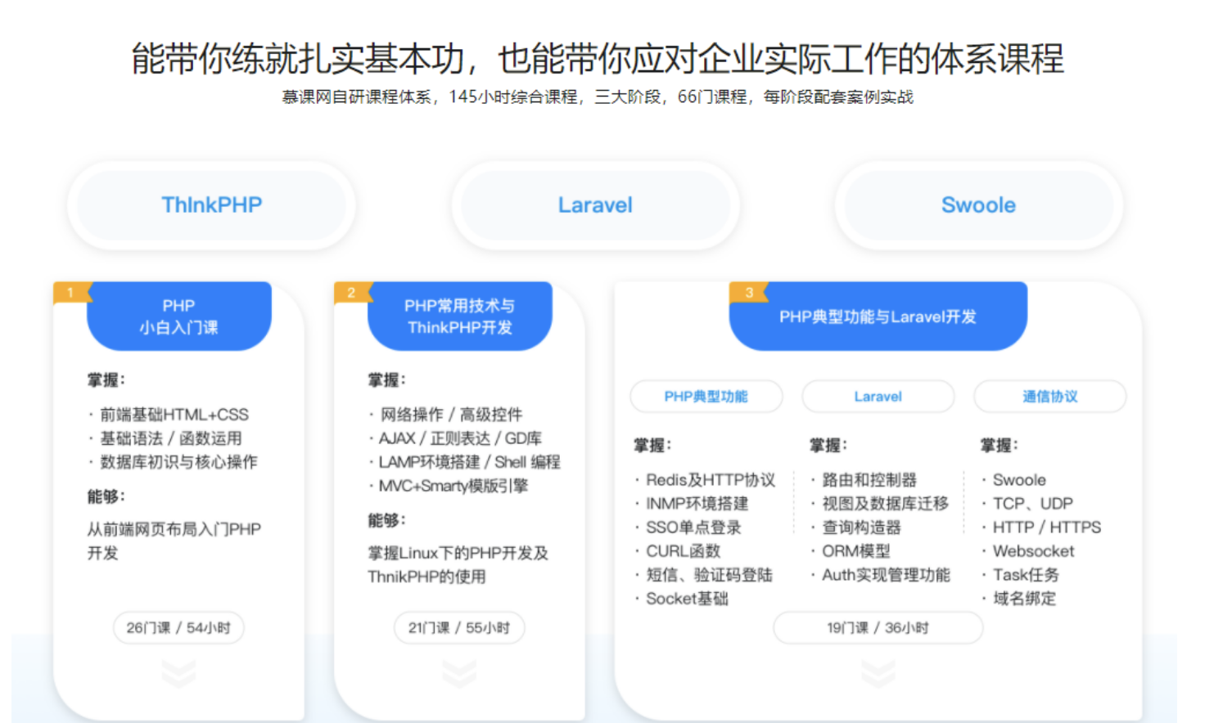Viewport: 1223px width, 723px height.
Task: Click Redis及HTTP协议 list item
Action: 711,480
